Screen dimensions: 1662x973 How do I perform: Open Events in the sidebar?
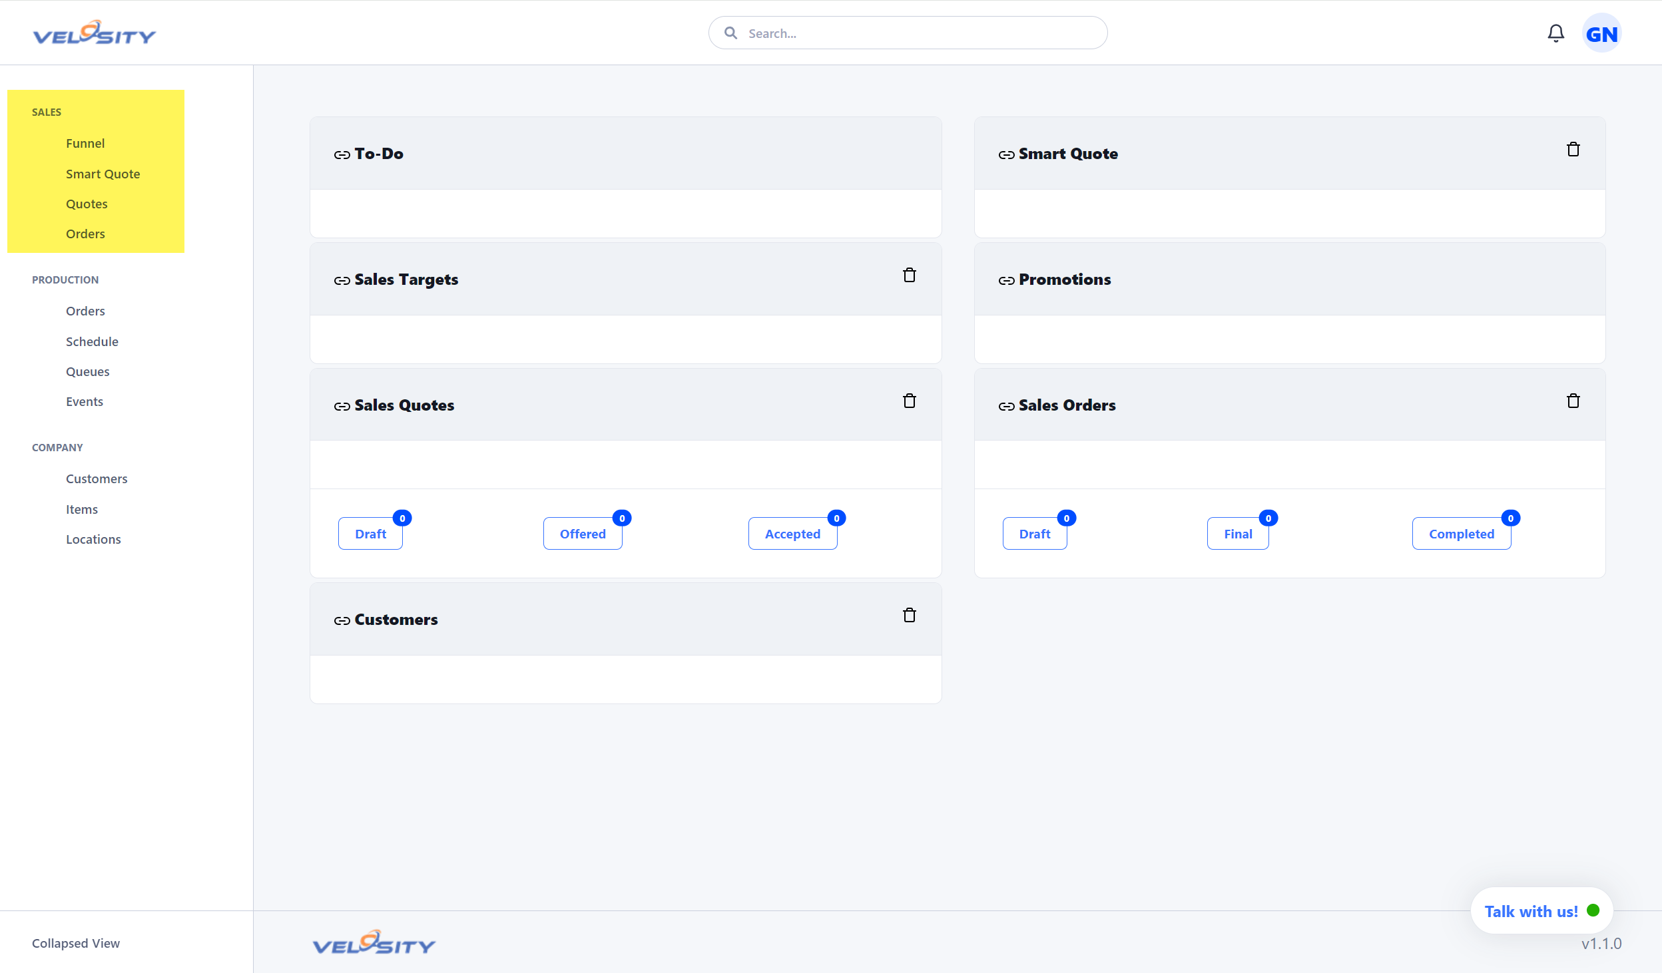(x=84, y=401)
